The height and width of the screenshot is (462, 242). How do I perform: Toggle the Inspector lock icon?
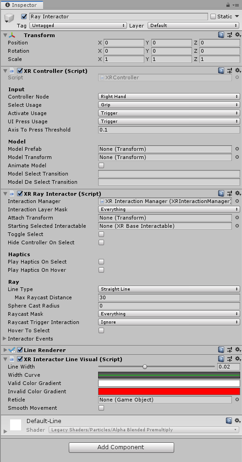point(228,5)
